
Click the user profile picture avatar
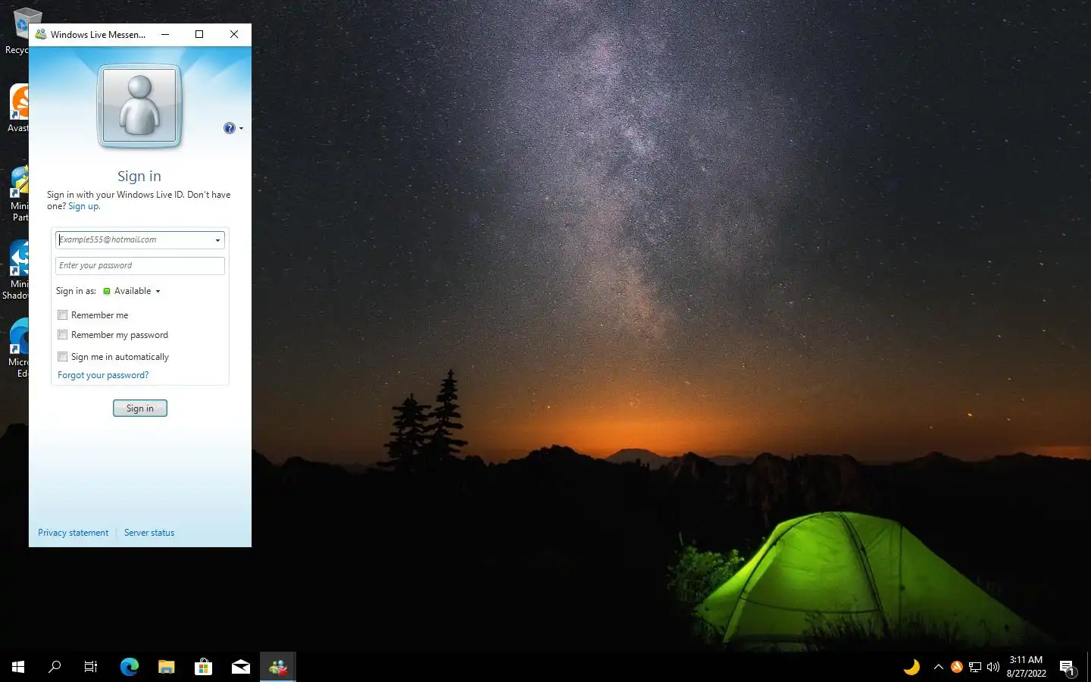tap(139, 105)
